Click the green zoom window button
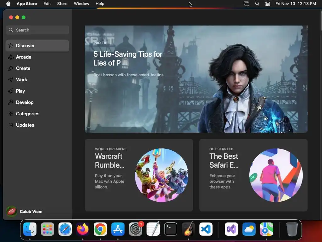This screenshot has height=242, width=322. pos(24,17)
